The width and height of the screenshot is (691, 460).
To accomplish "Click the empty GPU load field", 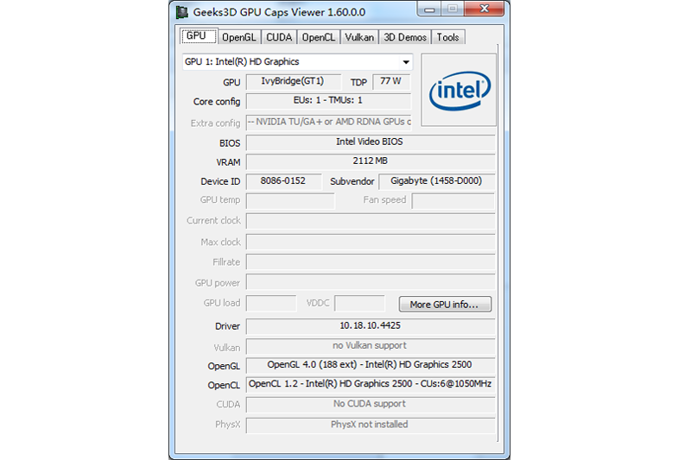I will coord(271,303).
